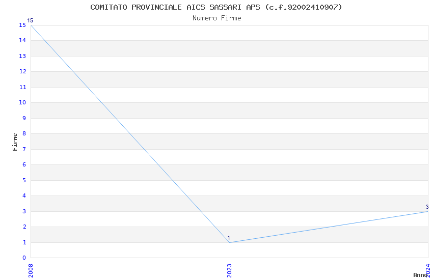
Task: Click y-axis tick value 0
Action: coord(24,258)
